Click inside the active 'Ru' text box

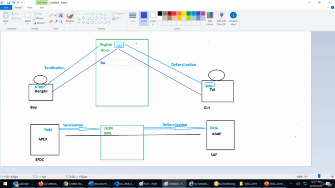click(x=121, y=63)
